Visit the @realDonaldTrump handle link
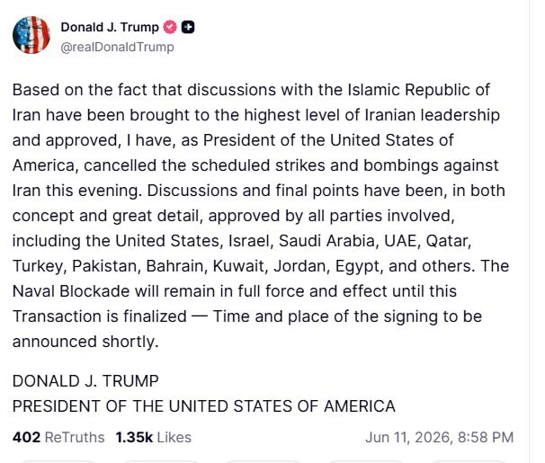 tap(117, 47)
